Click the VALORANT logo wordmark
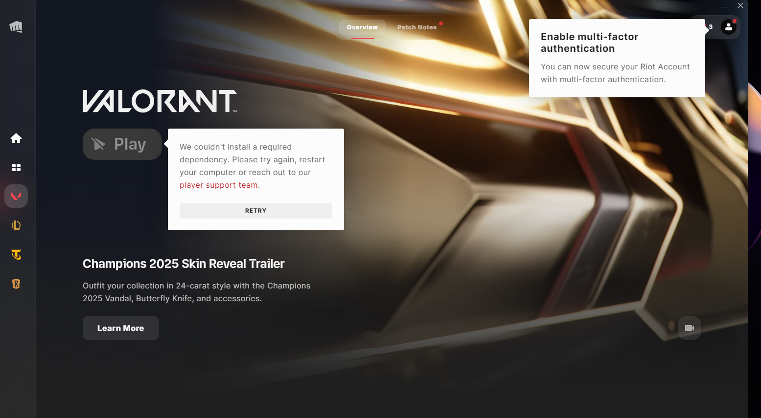761x418 pixels. 160,101
